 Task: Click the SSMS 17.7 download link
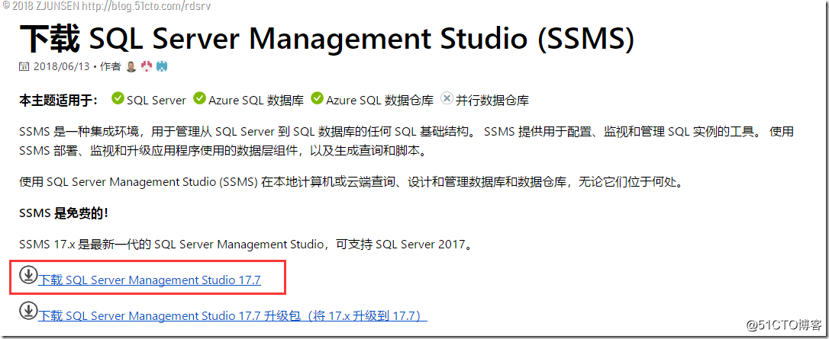pos(150,280)
